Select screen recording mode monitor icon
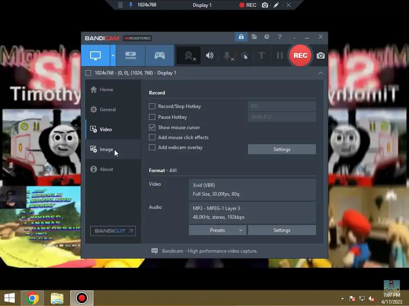409x306 pixels. pyautogui.click(x=95, y=55)
